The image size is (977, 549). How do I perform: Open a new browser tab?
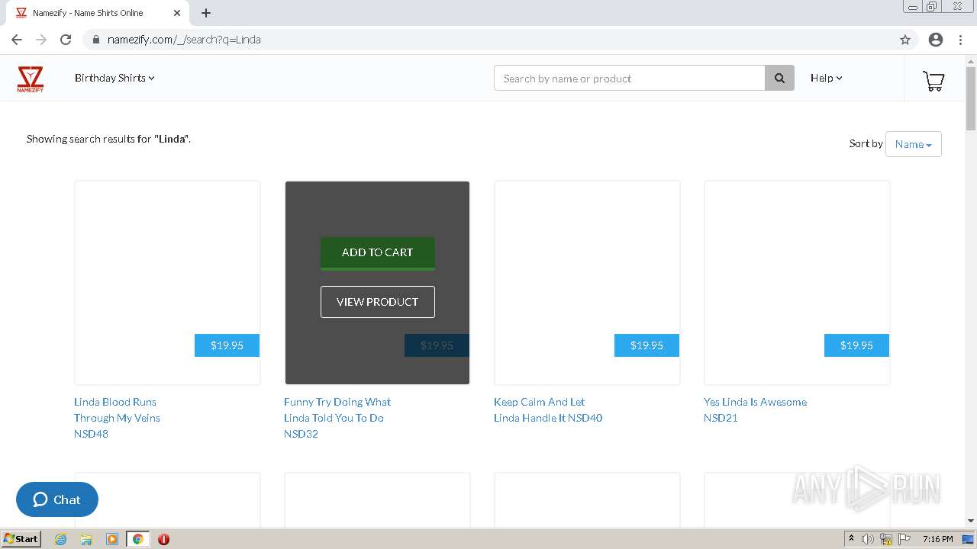pos(206,13)
